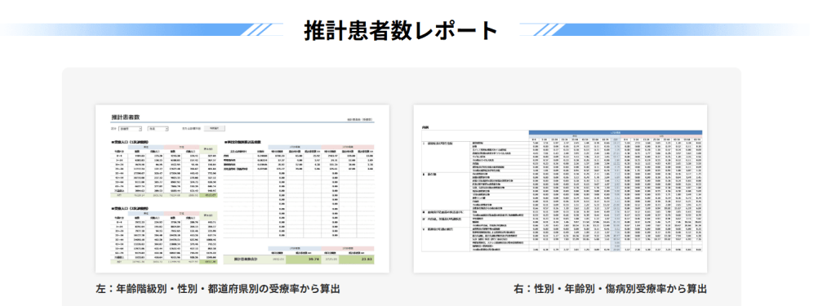Click the 推計患者数レポート heading
This screenshot has height=306, width=836.
[401, 31]
